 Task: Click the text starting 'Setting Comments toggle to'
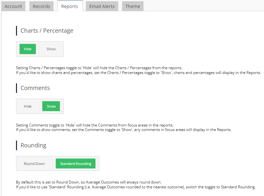(95, 125)
